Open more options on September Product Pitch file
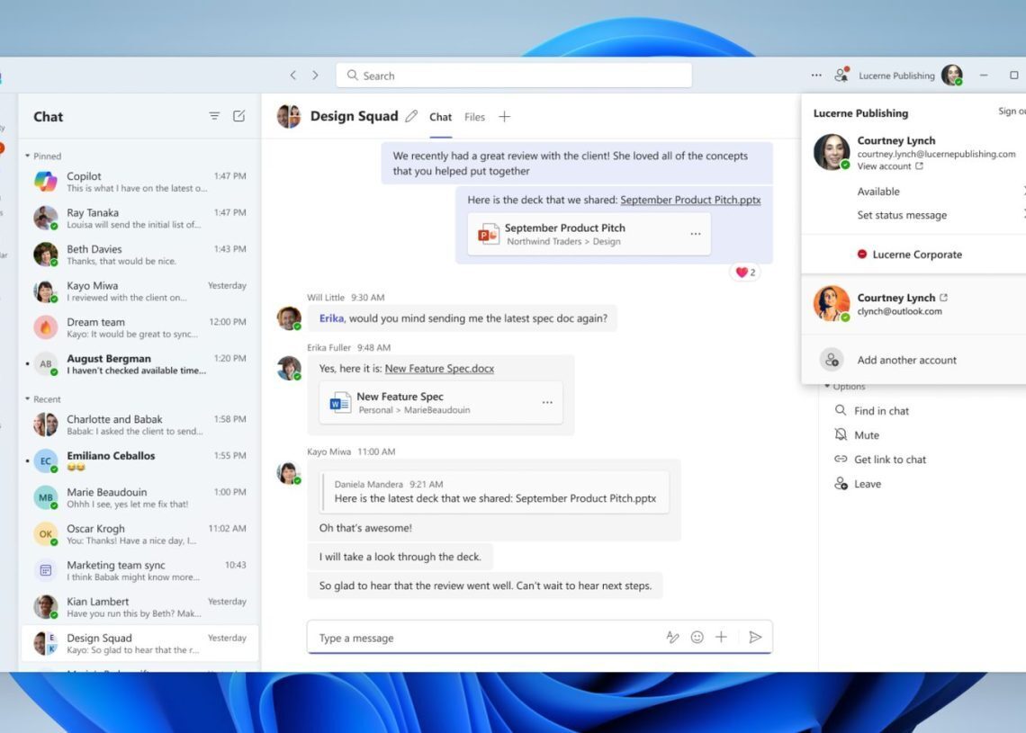Image resolution: width=1026 pixels, height=733 pixels. (x=695, y=234)
